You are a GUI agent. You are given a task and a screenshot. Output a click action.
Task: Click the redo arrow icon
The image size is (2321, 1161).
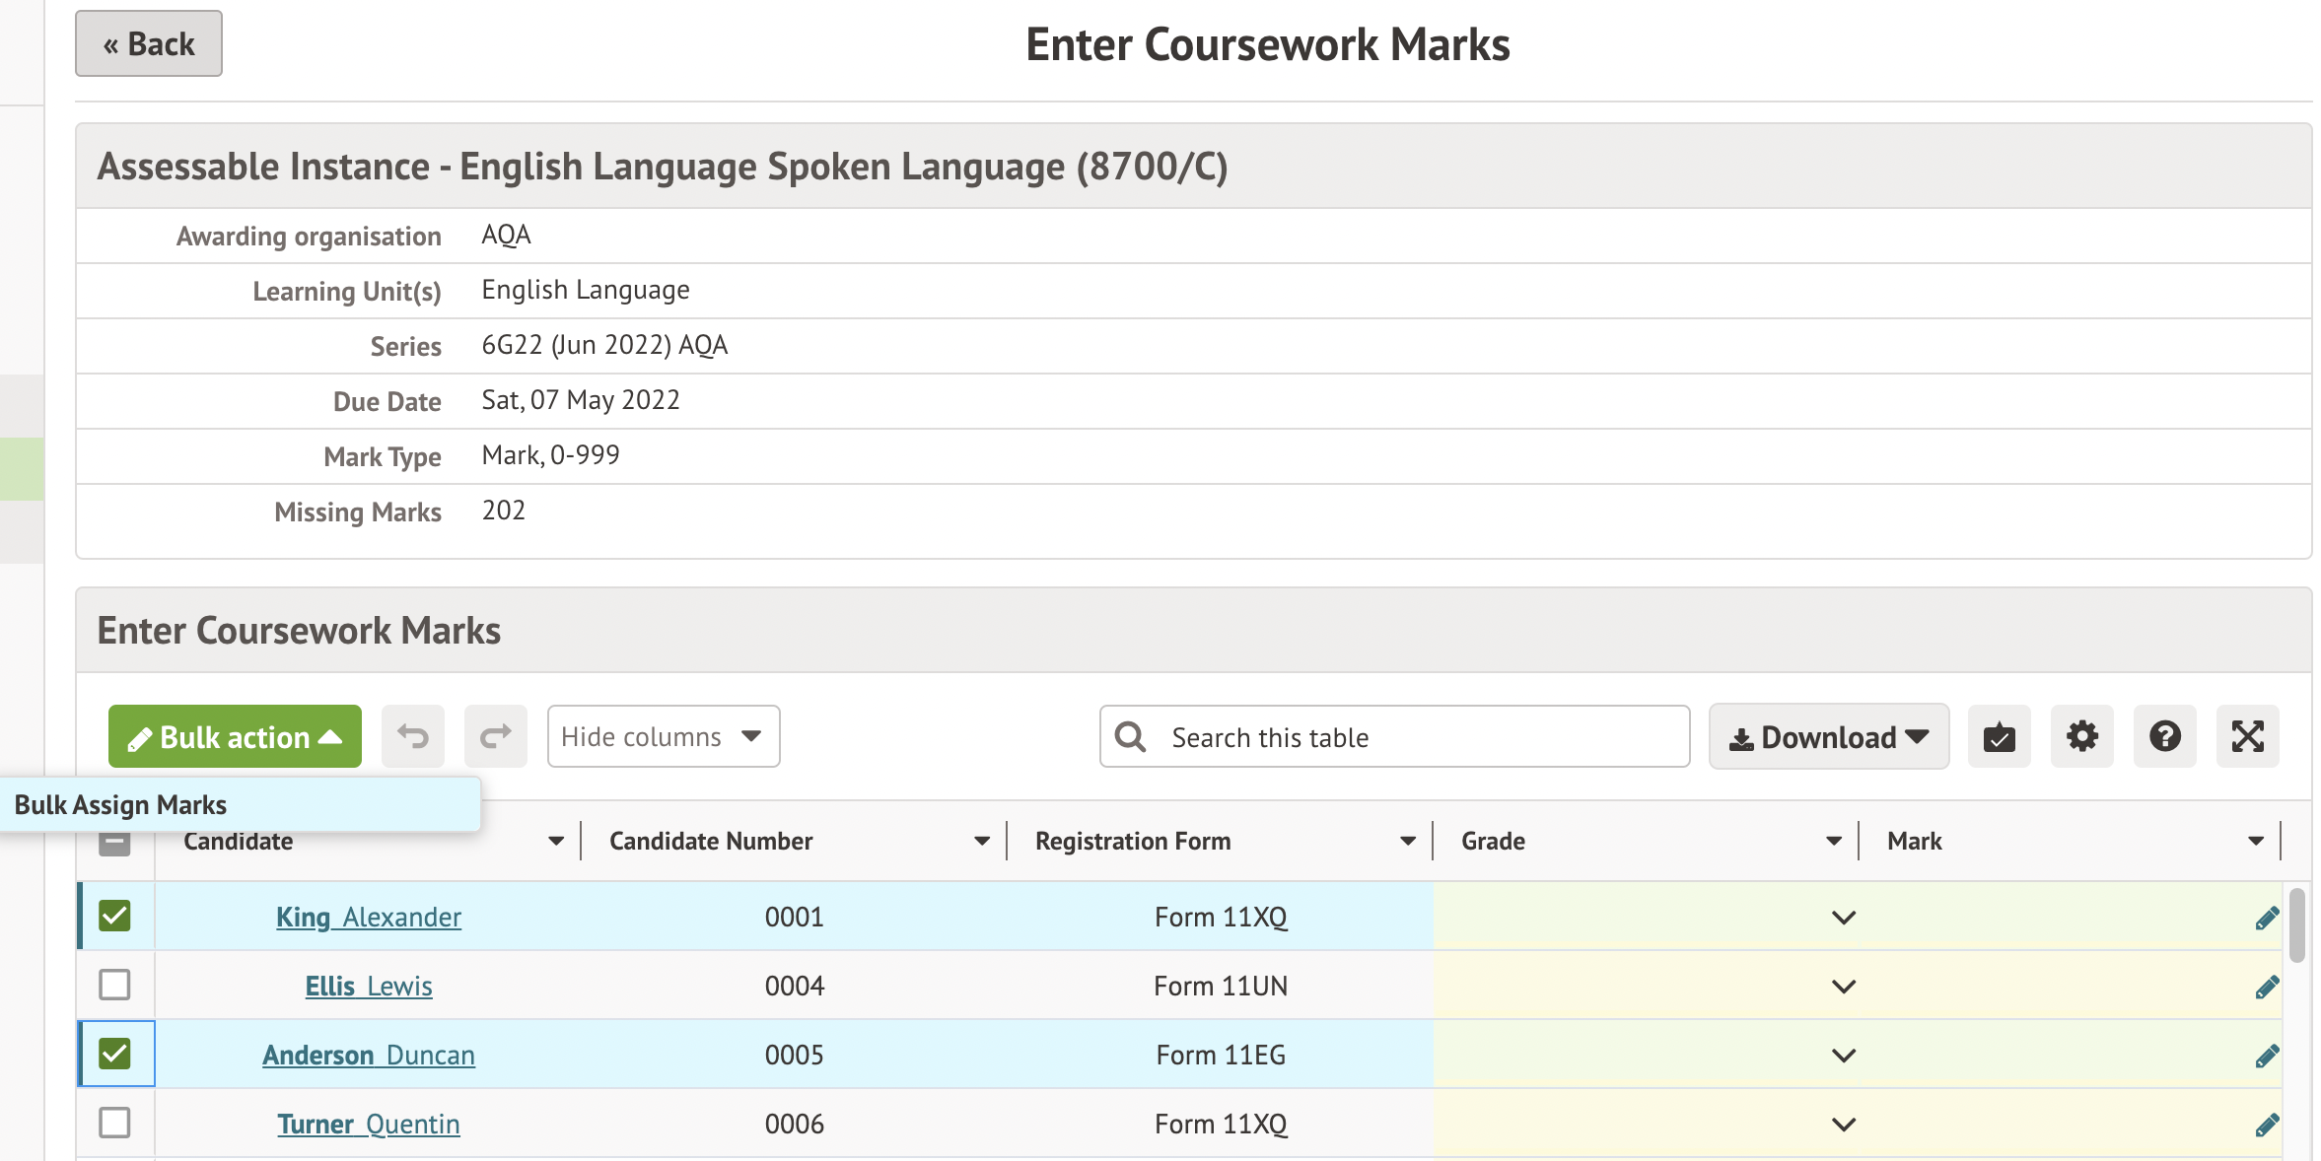(x=495, y=736)
